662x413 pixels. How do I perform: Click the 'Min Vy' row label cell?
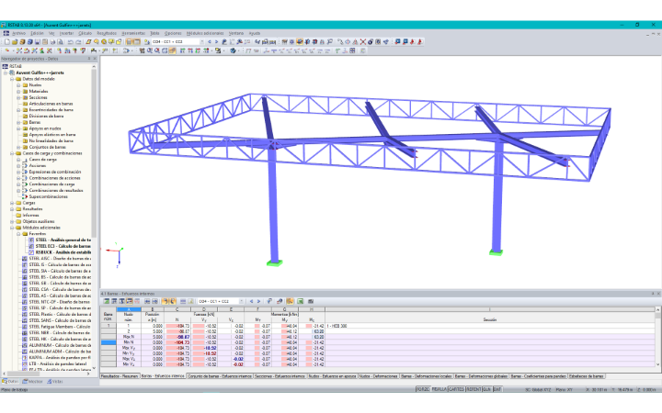(129, 353)
